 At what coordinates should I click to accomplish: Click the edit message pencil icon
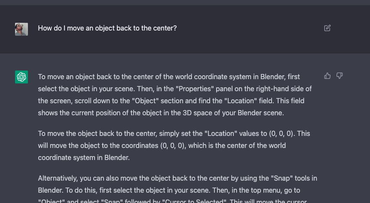pyautogui.click(x=327, y=28)
